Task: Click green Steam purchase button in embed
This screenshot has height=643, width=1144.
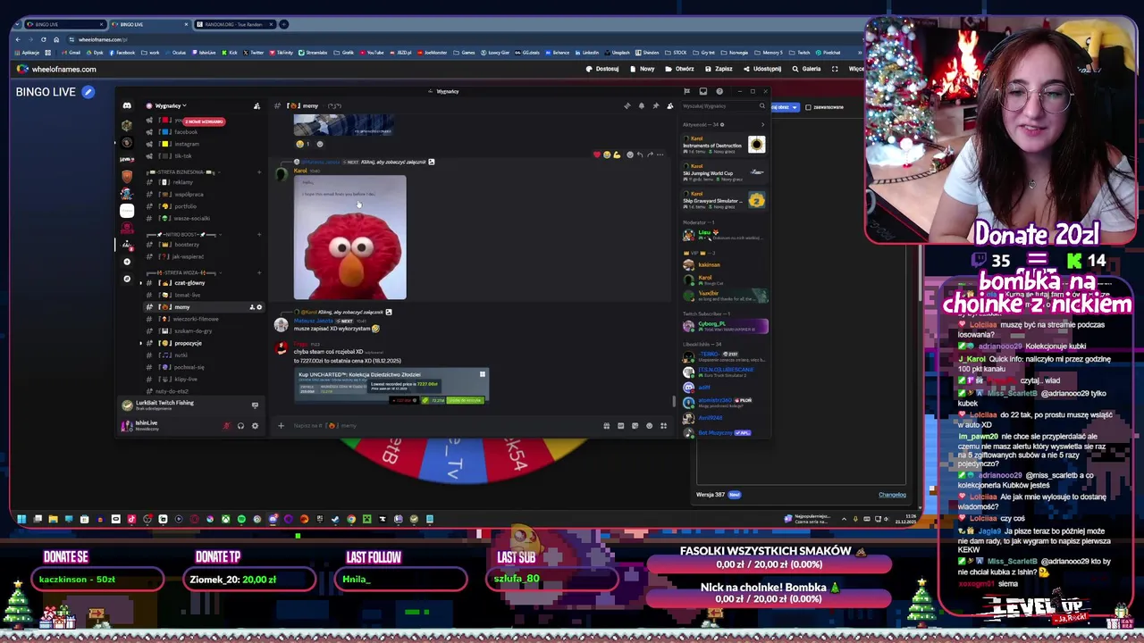Action: pyautogui.click(x=465, y=400)
